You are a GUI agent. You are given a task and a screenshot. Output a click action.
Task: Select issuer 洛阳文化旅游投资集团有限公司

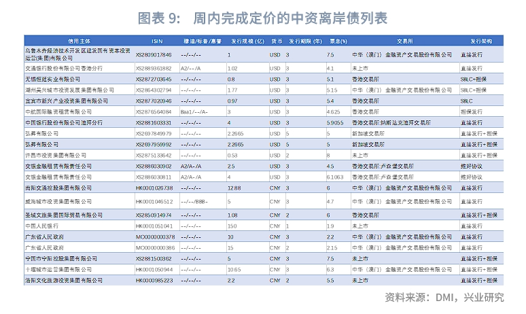click(64, 281)
